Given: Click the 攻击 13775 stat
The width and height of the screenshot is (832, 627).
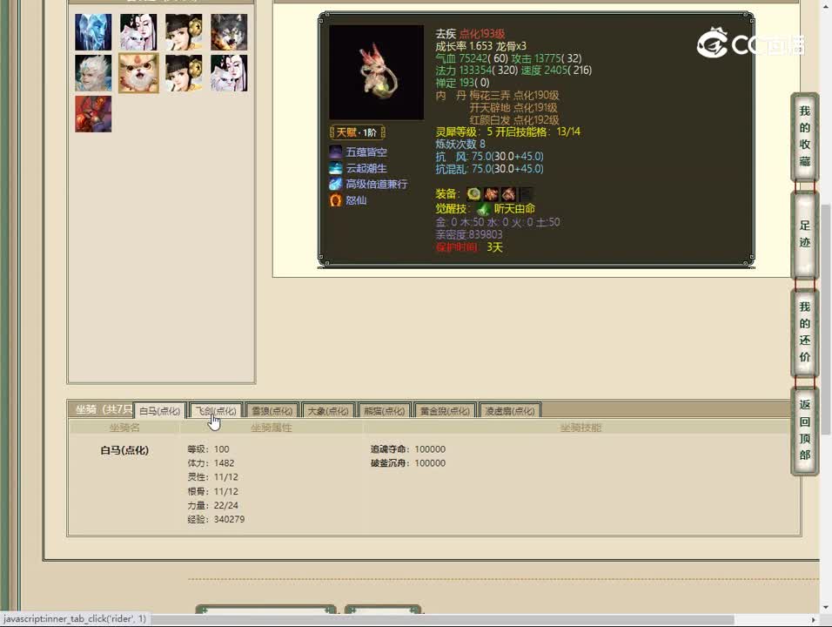Looking at the screenshot, I should 547,57.
